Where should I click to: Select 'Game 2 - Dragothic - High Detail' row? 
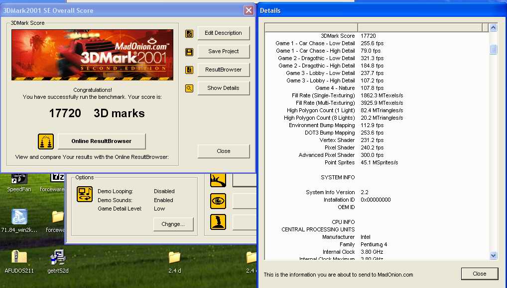click(x=377, y=66)
